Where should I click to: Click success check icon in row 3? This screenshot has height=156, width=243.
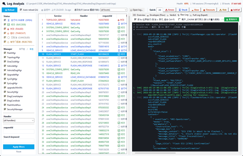[119, 28]
